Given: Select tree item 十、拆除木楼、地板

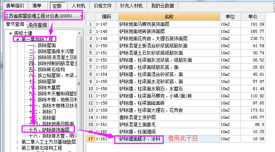Looking at the screenshot, I should coord(53,100).
